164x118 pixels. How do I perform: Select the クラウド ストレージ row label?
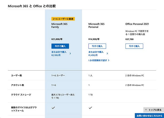(21, 95)
